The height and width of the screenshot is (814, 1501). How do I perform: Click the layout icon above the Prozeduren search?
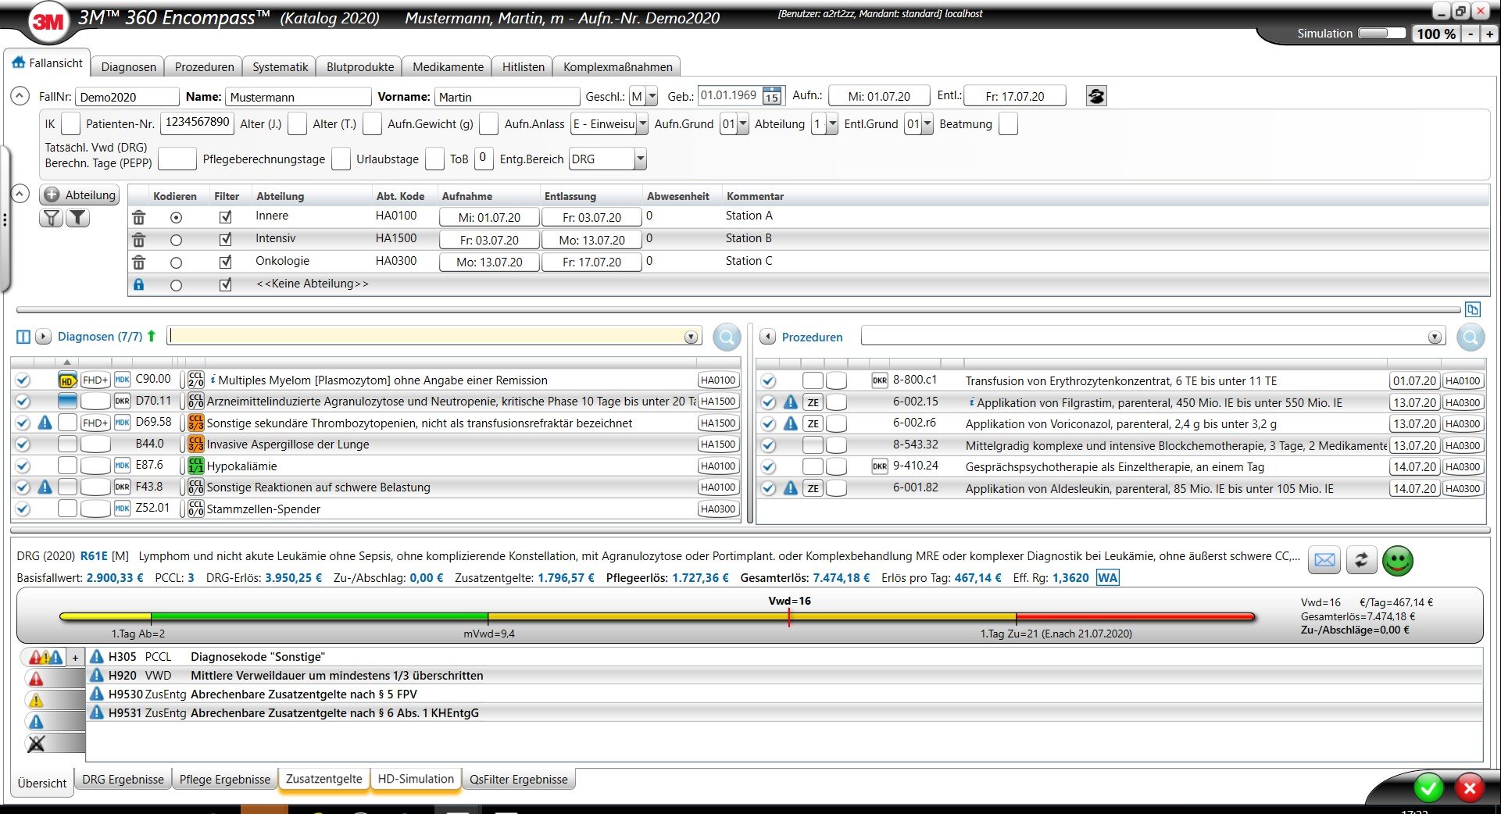click(1473, 309)
